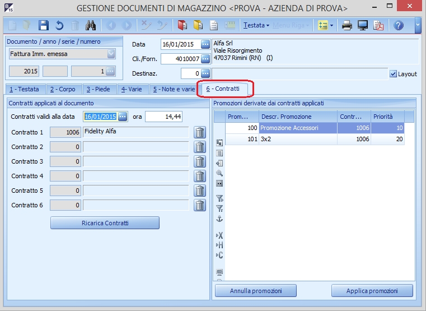426x311 pixels.
Task: Open help with the question mark icon
Action: coord(398,25)
